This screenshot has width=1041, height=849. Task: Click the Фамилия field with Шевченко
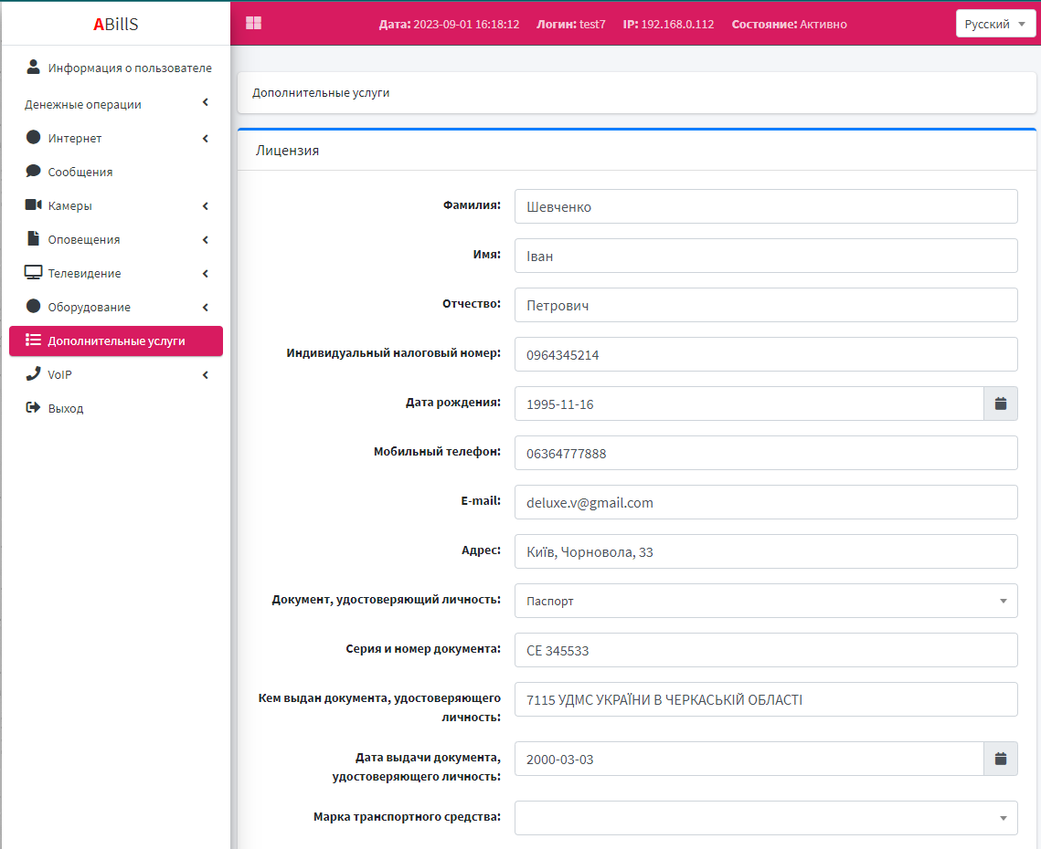pyautogui.click(x=766, y=206)
